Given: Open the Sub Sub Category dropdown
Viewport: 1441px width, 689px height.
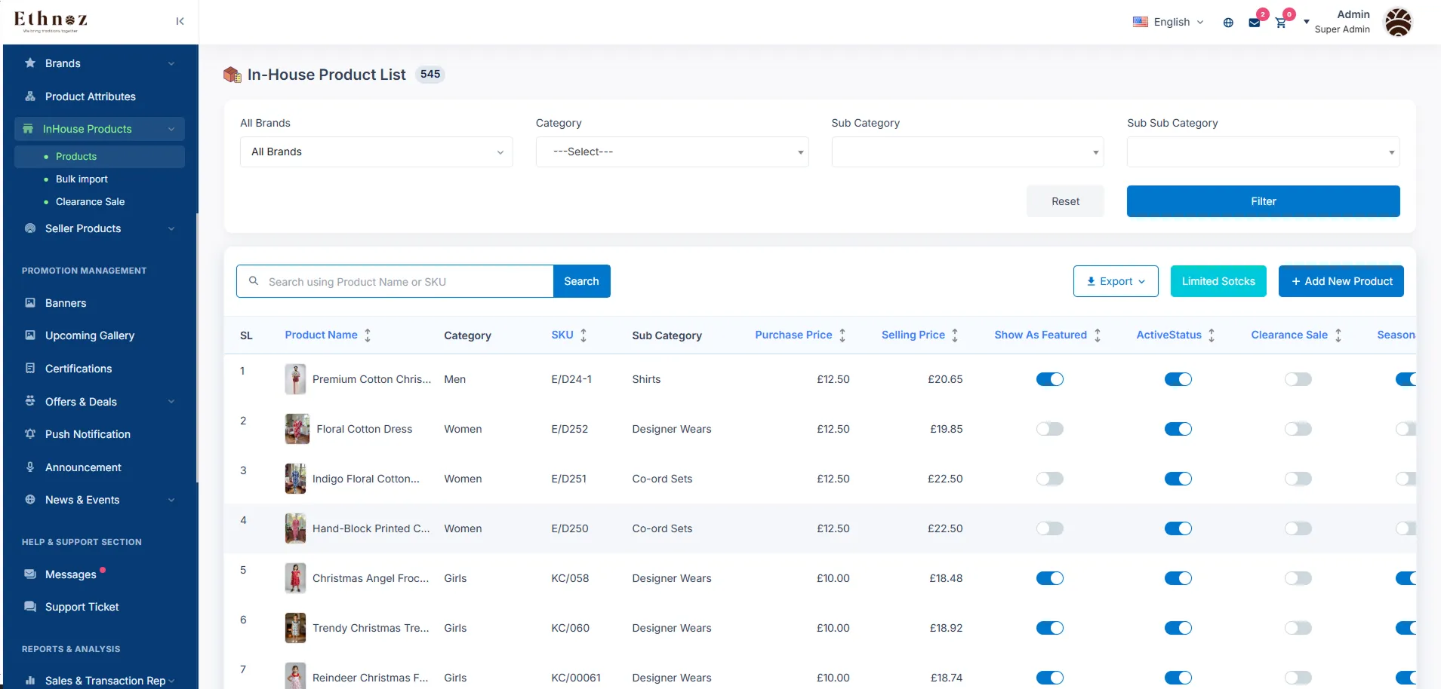Looking at the screenshot, I should [x=1264, y=152].
